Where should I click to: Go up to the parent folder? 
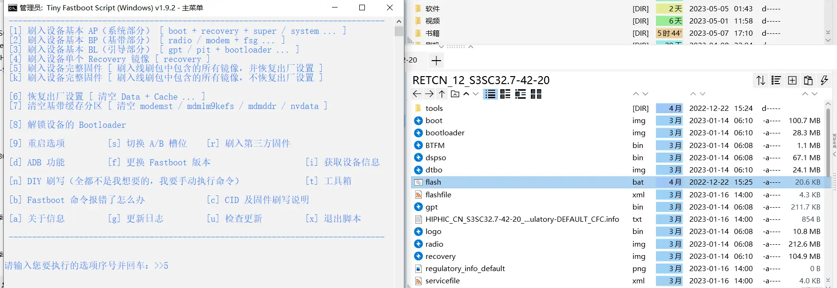442,94
